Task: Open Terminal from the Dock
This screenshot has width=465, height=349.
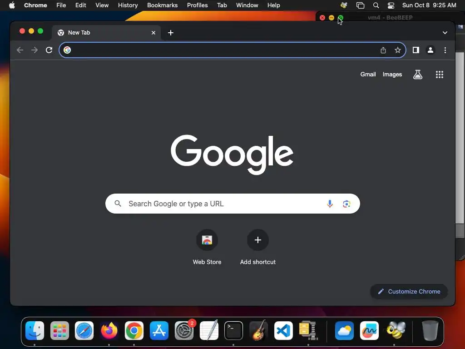Action: [x=233, y=330]
